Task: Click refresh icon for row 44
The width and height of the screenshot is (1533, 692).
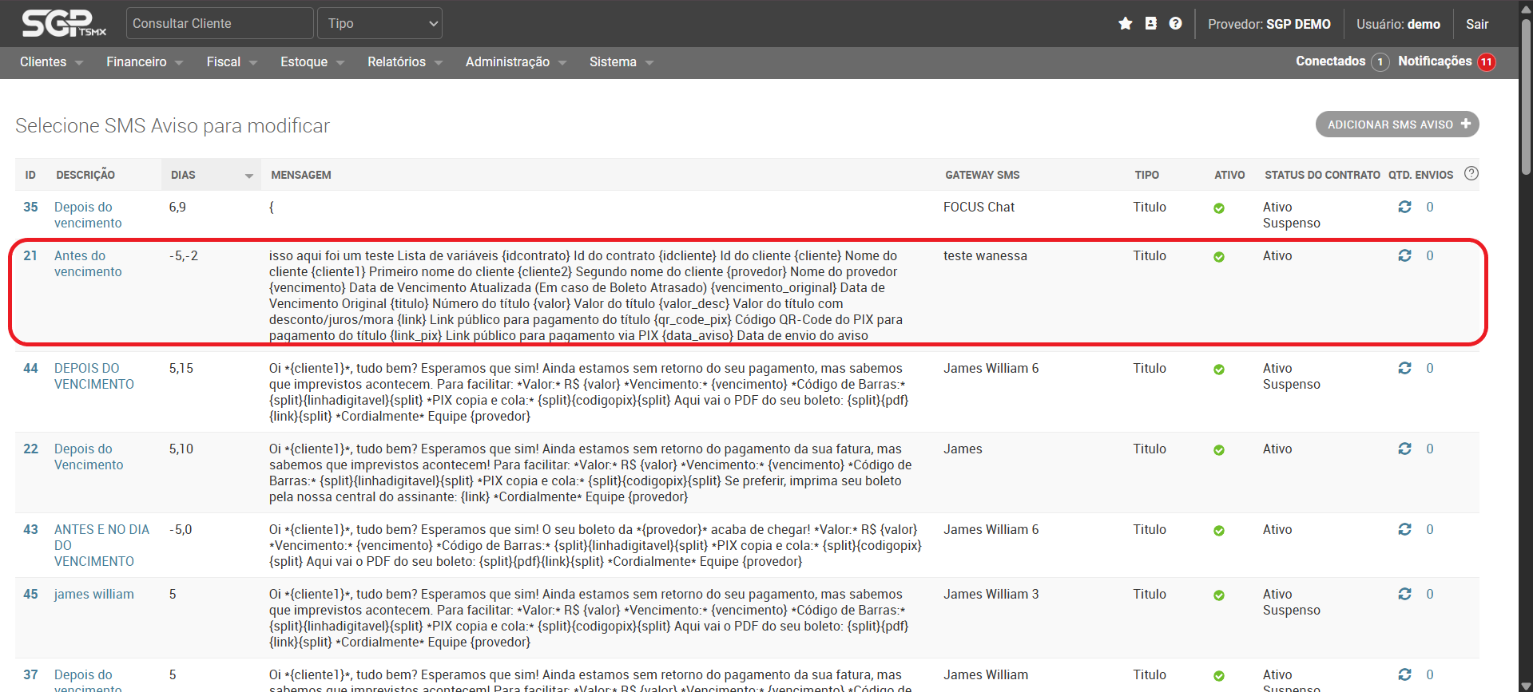Action: click(x=1404, y=369)
